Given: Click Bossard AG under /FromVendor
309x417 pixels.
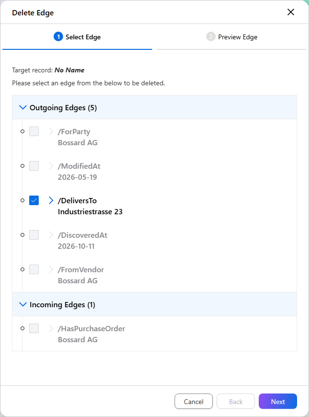Looking at the screenshot, I should (77, 281).
